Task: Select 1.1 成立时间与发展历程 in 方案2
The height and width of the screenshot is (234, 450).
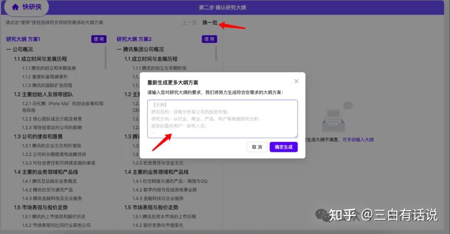Action: pyautogui.click(x=151, y=59)
